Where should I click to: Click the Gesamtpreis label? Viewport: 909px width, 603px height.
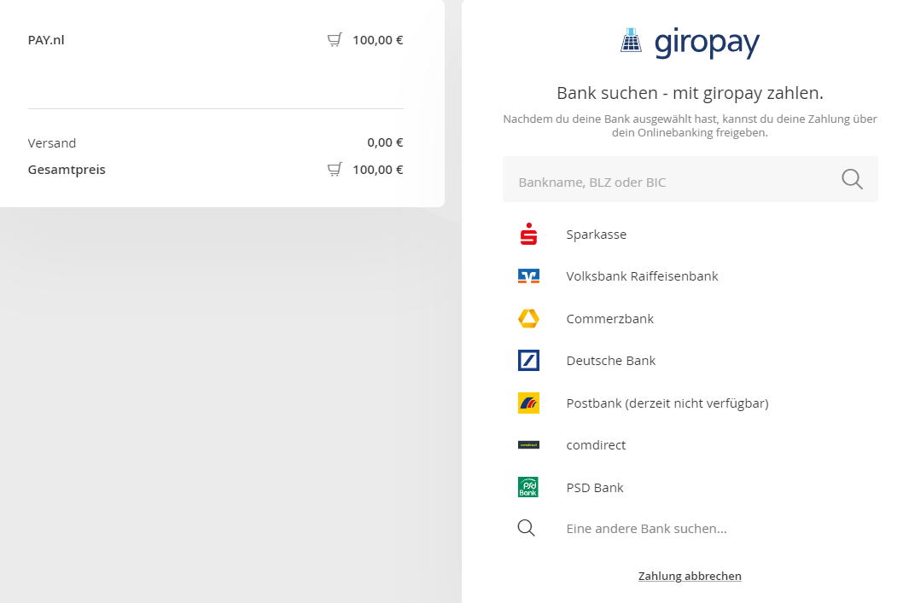(x=67, y=170)
